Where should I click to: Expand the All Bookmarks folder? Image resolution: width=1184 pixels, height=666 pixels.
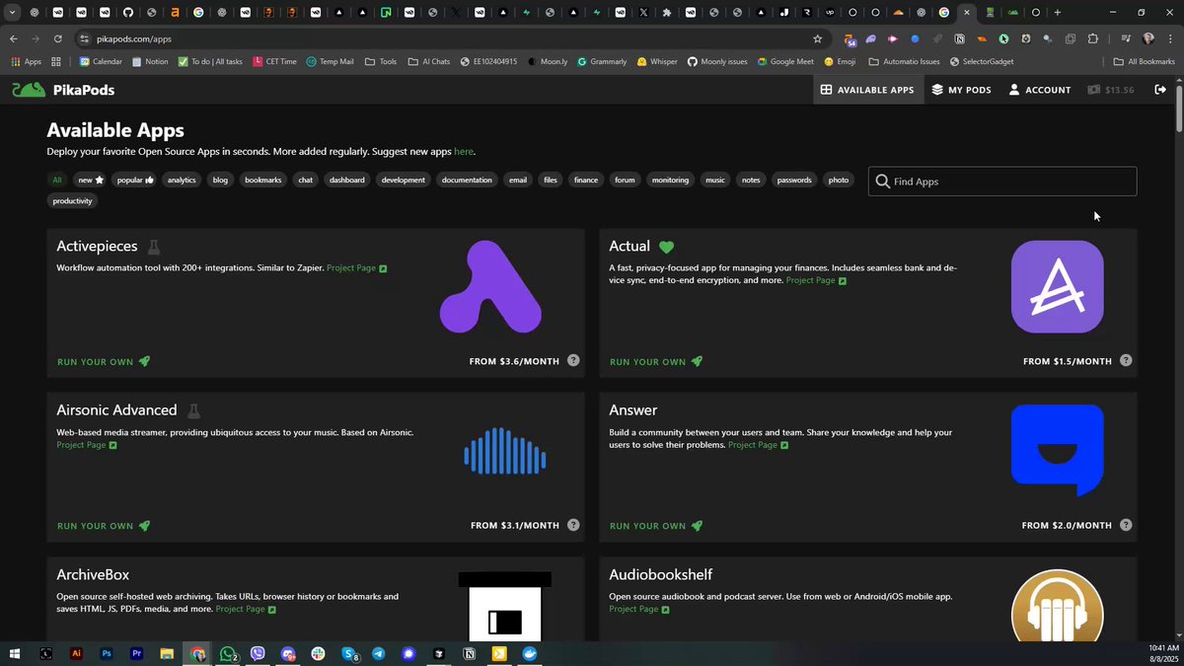tap(1145, 61)
